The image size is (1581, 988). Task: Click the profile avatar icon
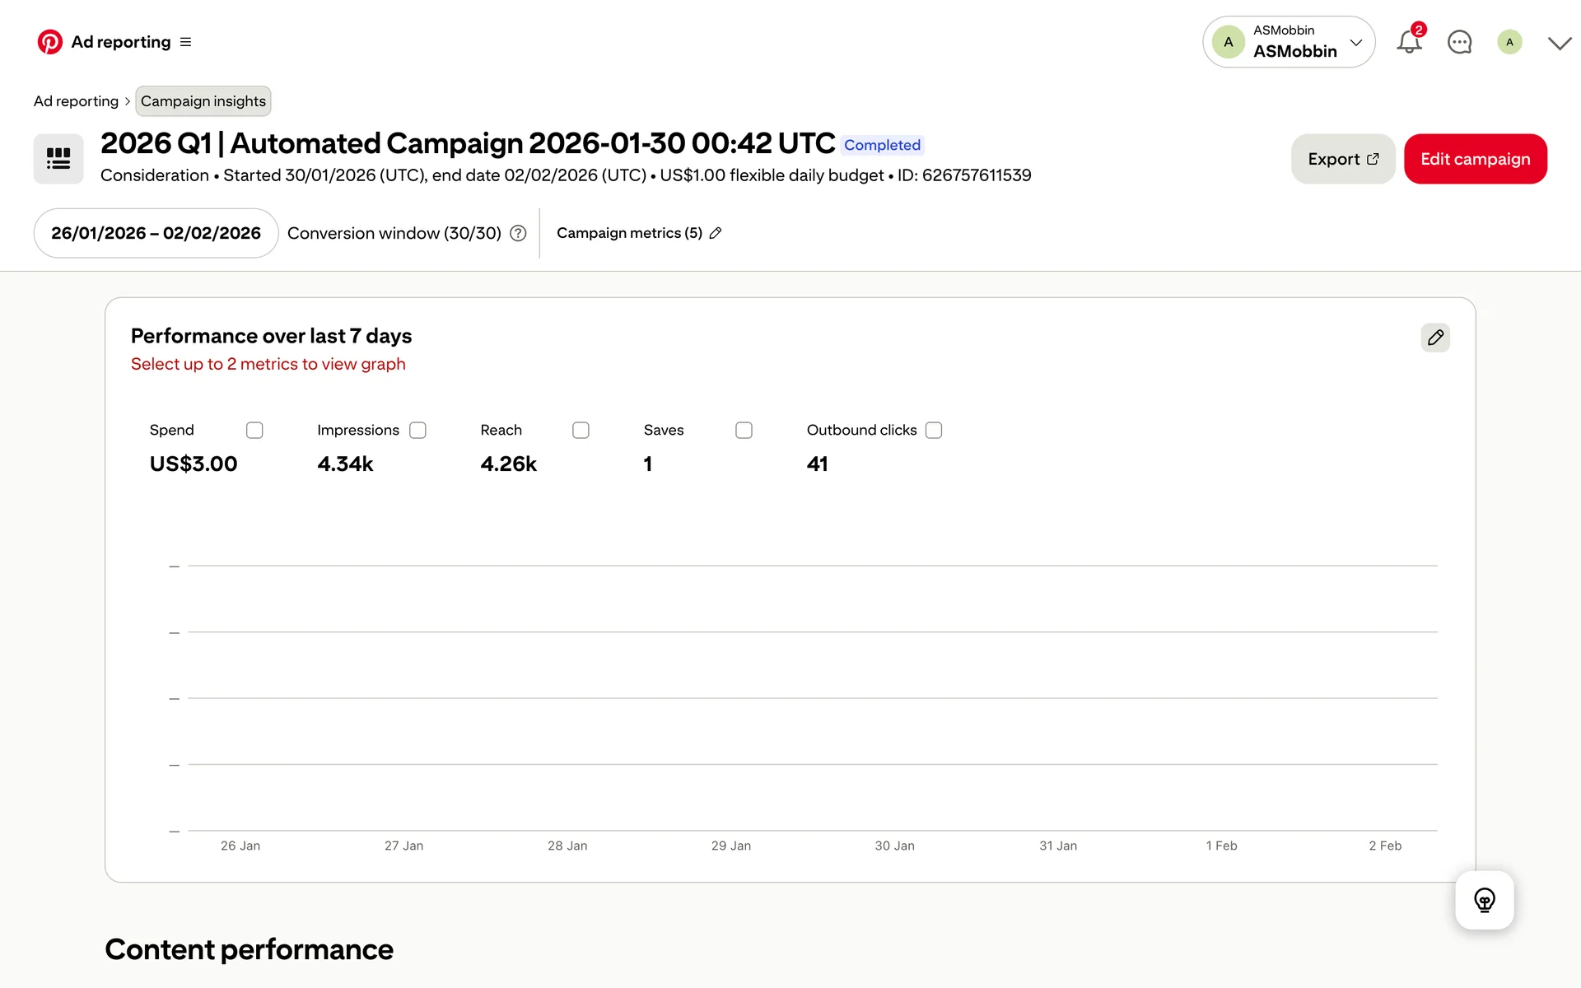[1509, 42]
